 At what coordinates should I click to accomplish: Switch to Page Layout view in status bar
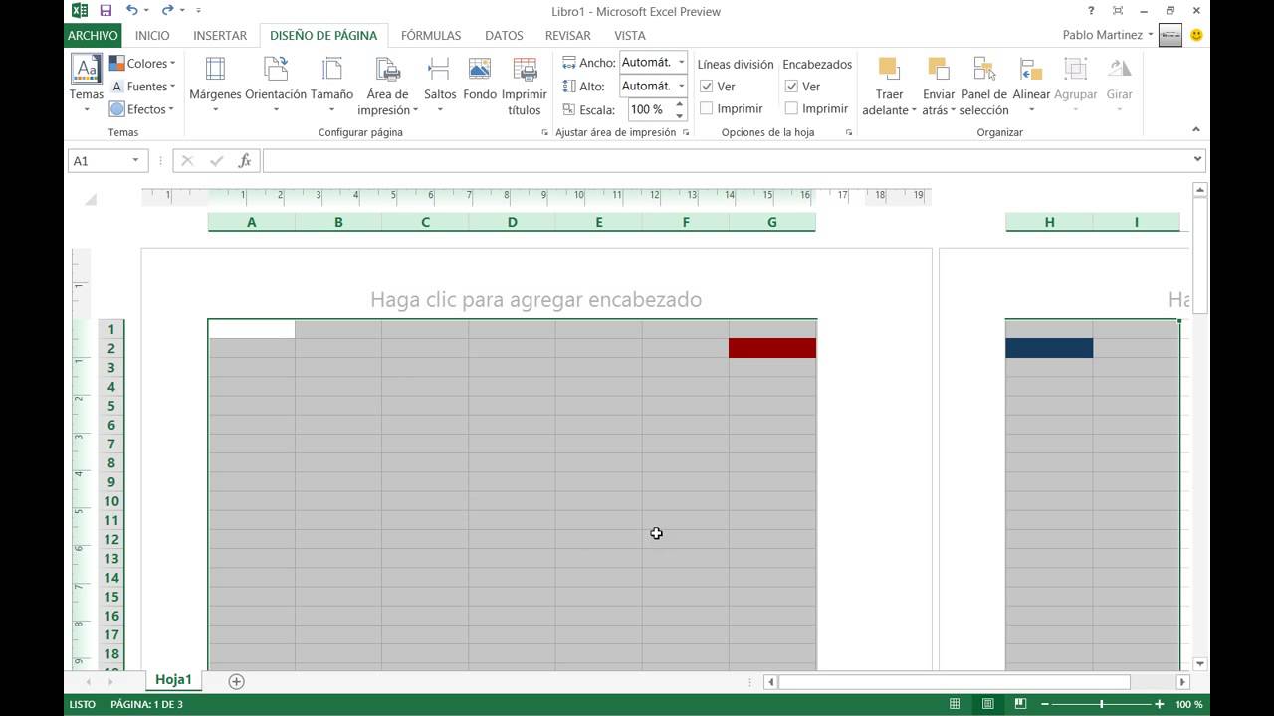point(987,704)
